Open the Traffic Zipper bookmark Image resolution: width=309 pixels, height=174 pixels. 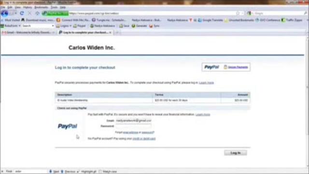pos(292,20)
